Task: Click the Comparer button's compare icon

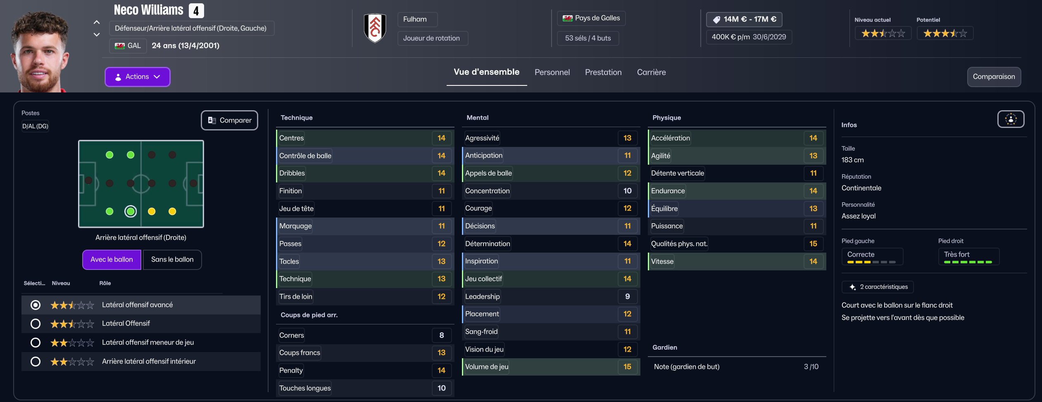Action: (212, 120)
